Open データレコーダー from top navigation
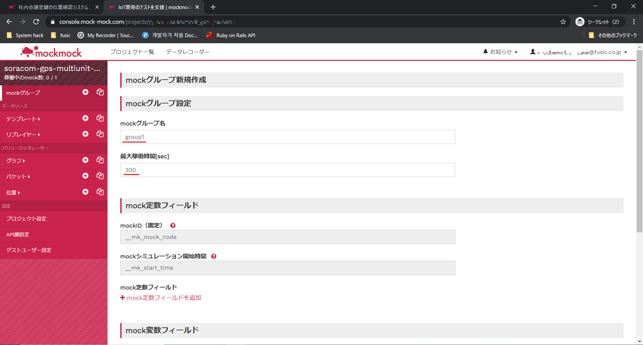Viewport: 643px width, 345px height. point(188,52)
